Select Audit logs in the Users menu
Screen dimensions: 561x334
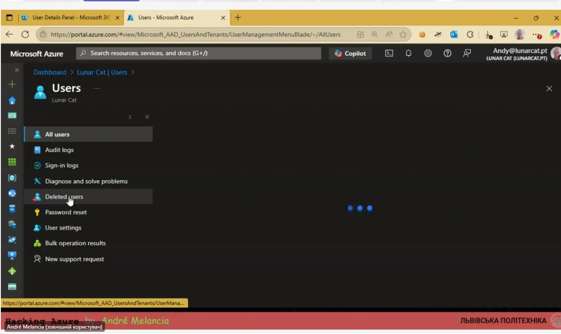59,150
